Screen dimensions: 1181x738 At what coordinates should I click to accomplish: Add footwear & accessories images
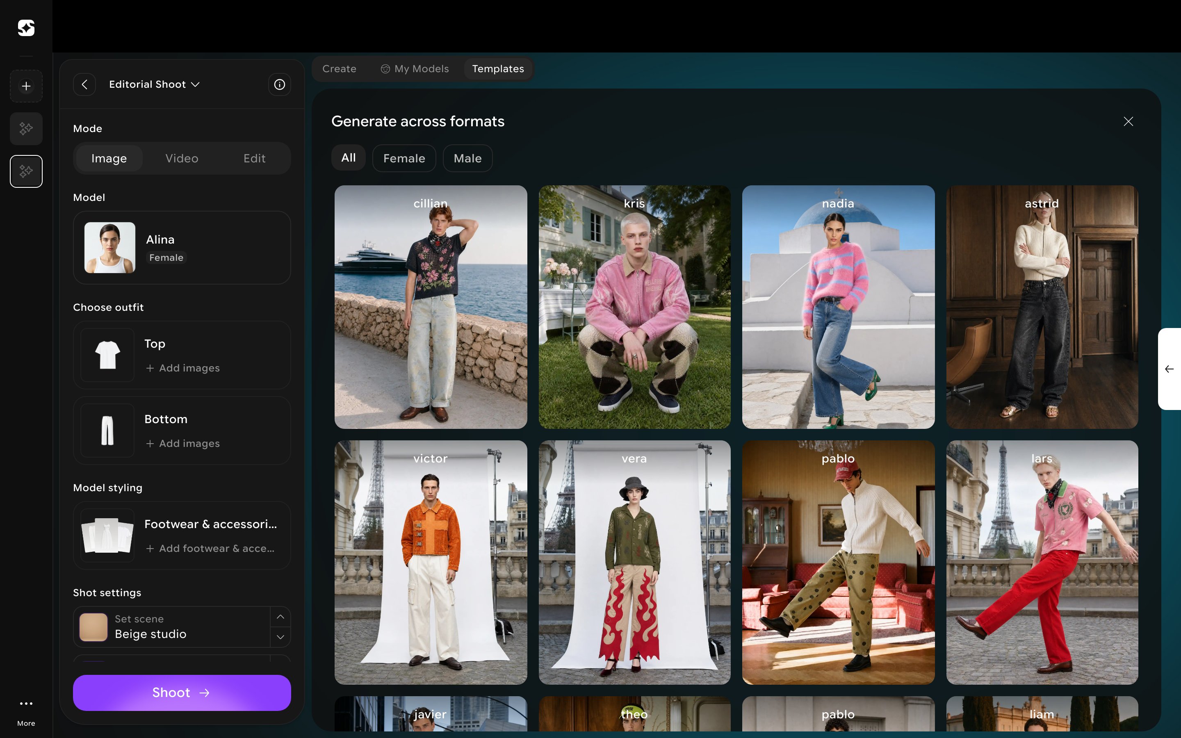[x=210, y=549]
